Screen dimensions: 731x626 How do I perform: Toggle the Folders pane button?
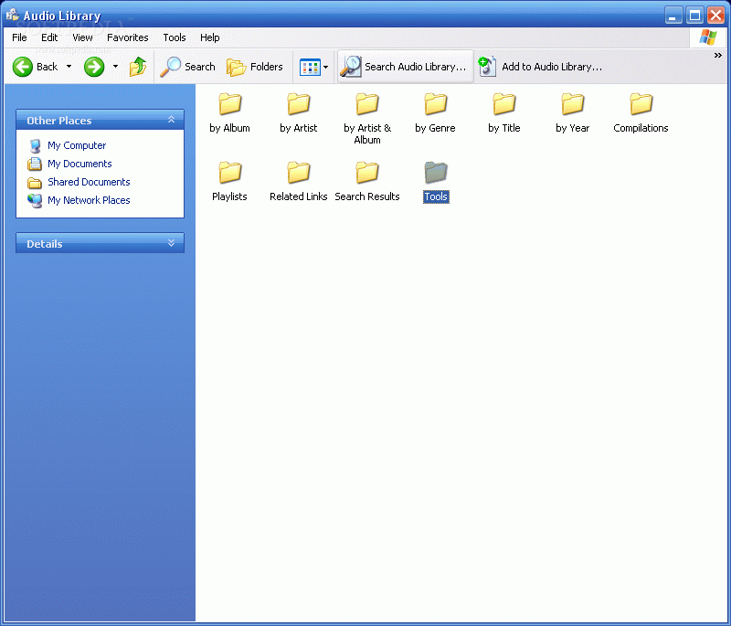click(x=255, y=67)
